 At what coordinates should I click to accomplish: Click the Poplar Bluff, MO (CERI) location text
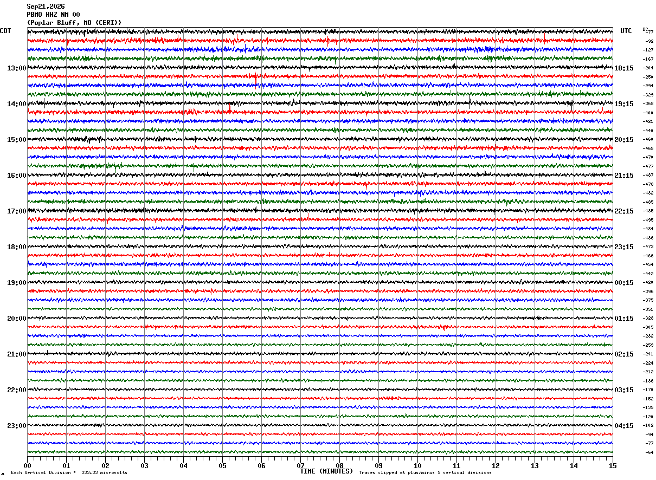coord(74,23)
